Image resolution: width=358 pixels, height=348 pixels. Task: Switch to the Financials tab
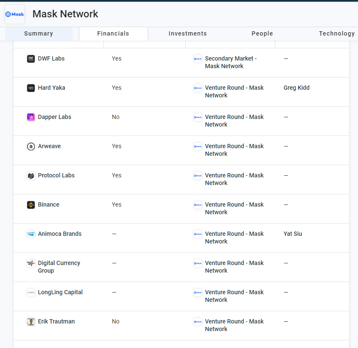click(113, 33)
